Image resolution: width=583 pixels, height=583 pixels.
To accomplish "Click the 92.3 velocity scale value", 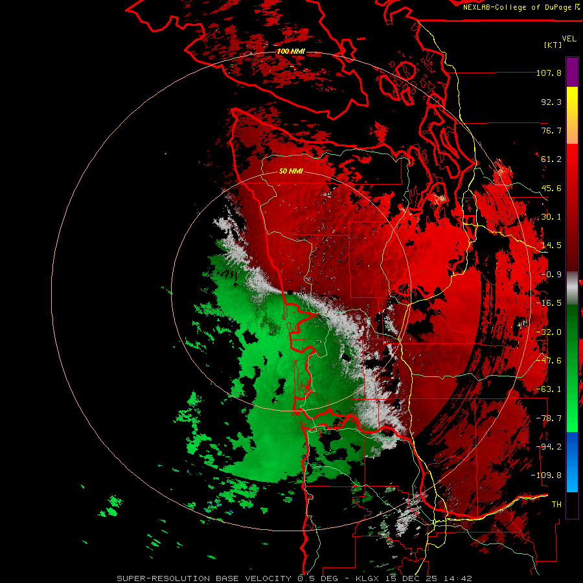I will tap(551, 102).
